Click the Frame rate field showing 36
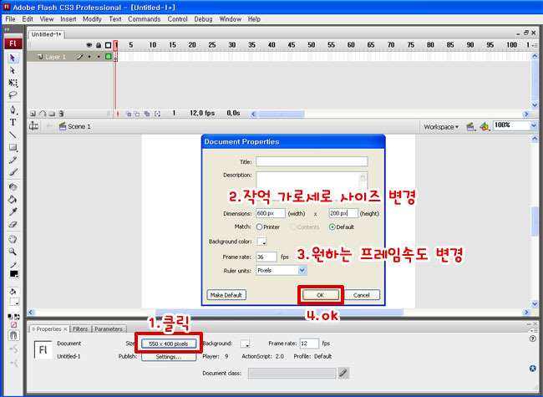The height and width of the screenshot is (397, 543). pos(266,257)
